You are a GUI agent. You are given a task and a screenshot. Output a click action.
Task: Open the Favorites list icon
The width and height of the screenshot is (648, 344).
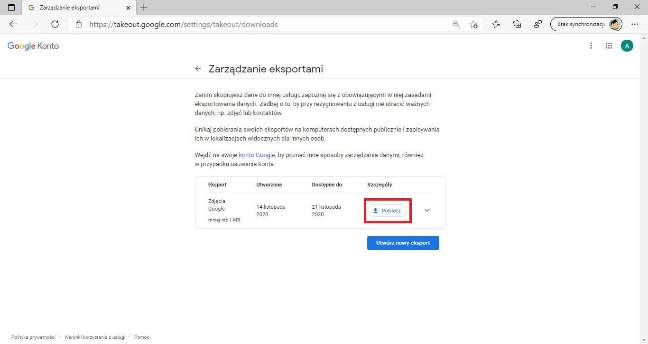tap(496, 24)
